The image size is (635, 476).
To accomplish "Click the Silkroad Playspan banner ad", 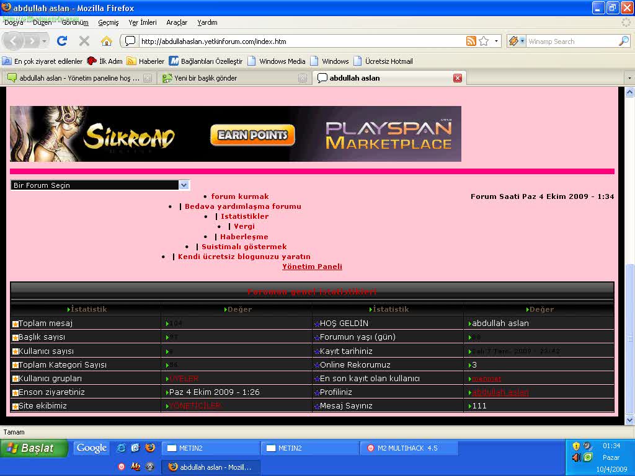I will click(x=236, y=134).
